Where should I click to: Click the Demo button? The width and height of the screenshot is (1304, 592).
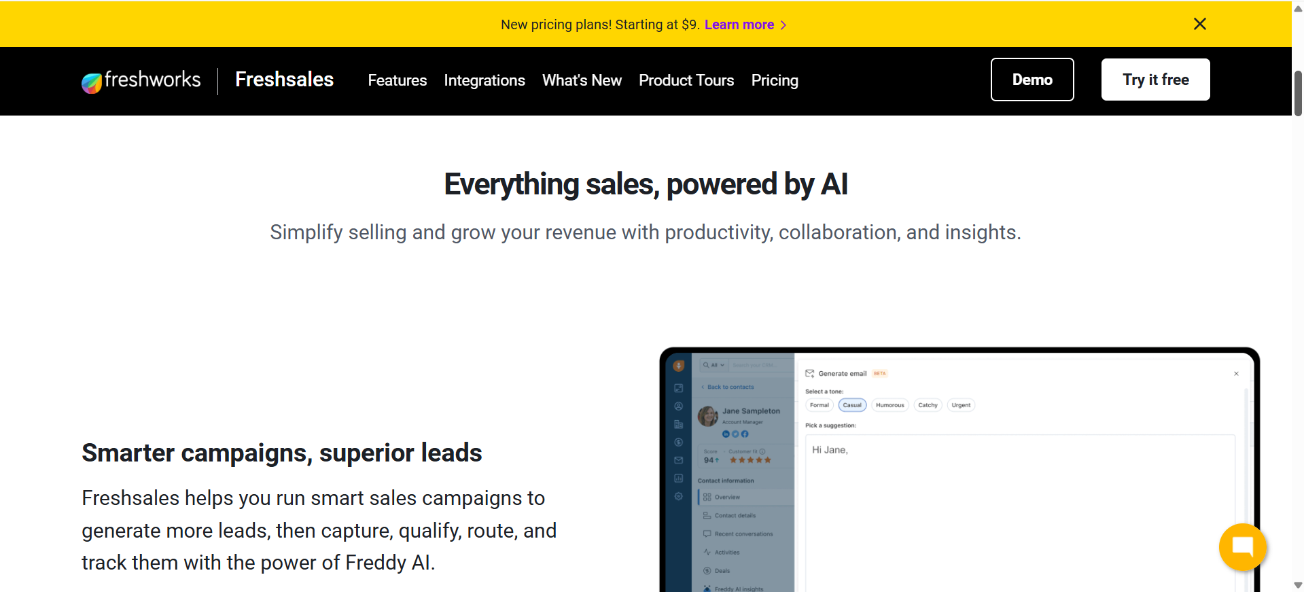tap(1032, 80)
